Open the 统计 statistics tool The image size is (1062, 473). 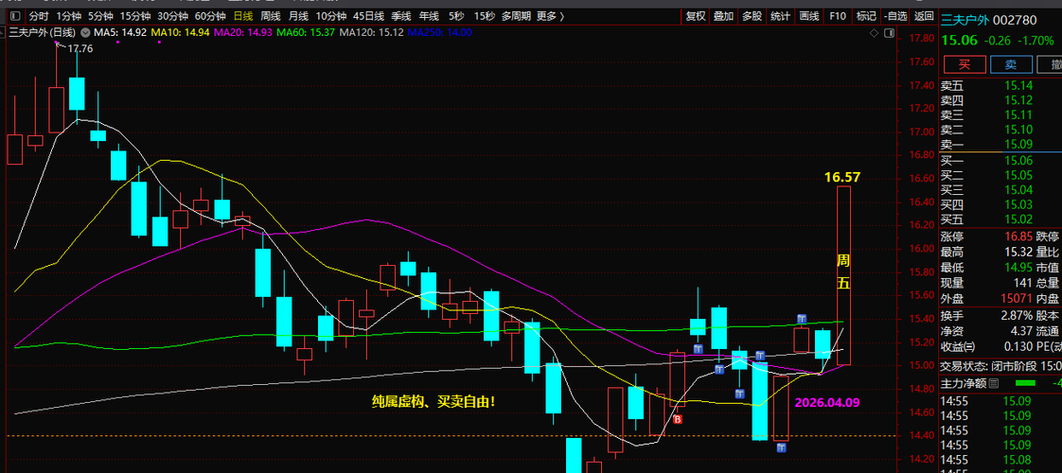(x=780, y=16)
